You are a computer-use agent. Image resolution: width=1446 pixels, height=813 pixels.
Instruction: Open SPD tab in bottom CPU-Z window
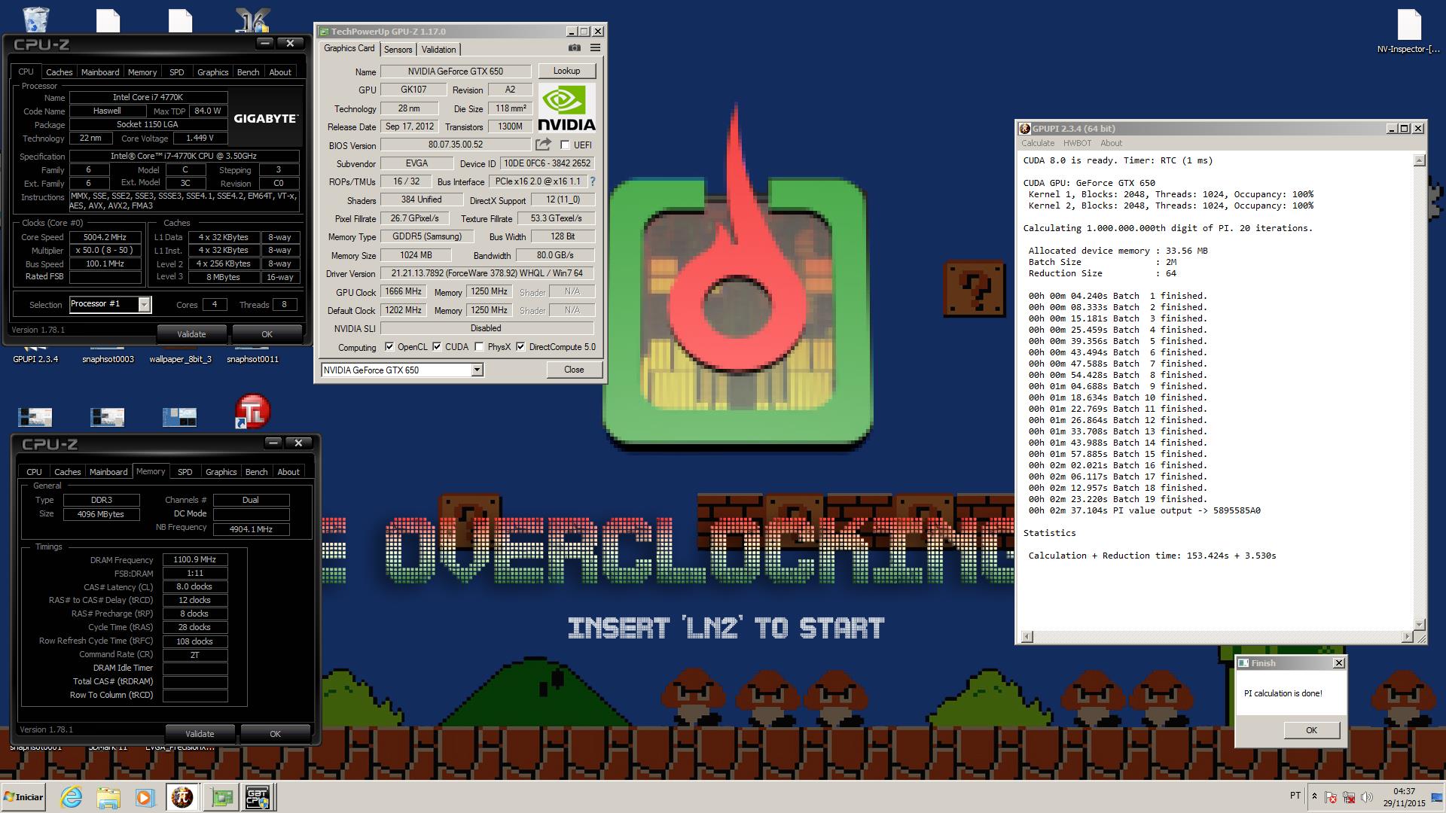185,472
